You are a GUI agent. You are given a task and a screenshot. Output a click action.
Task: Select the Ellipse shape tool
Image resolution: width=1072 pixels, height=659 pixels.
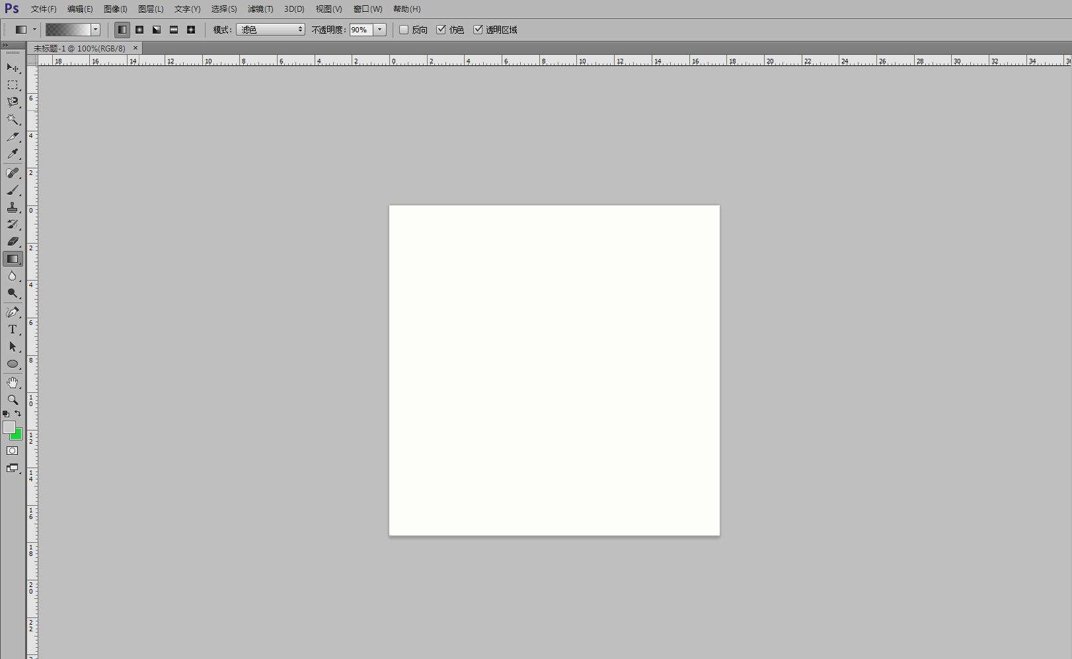pos(13,364)
